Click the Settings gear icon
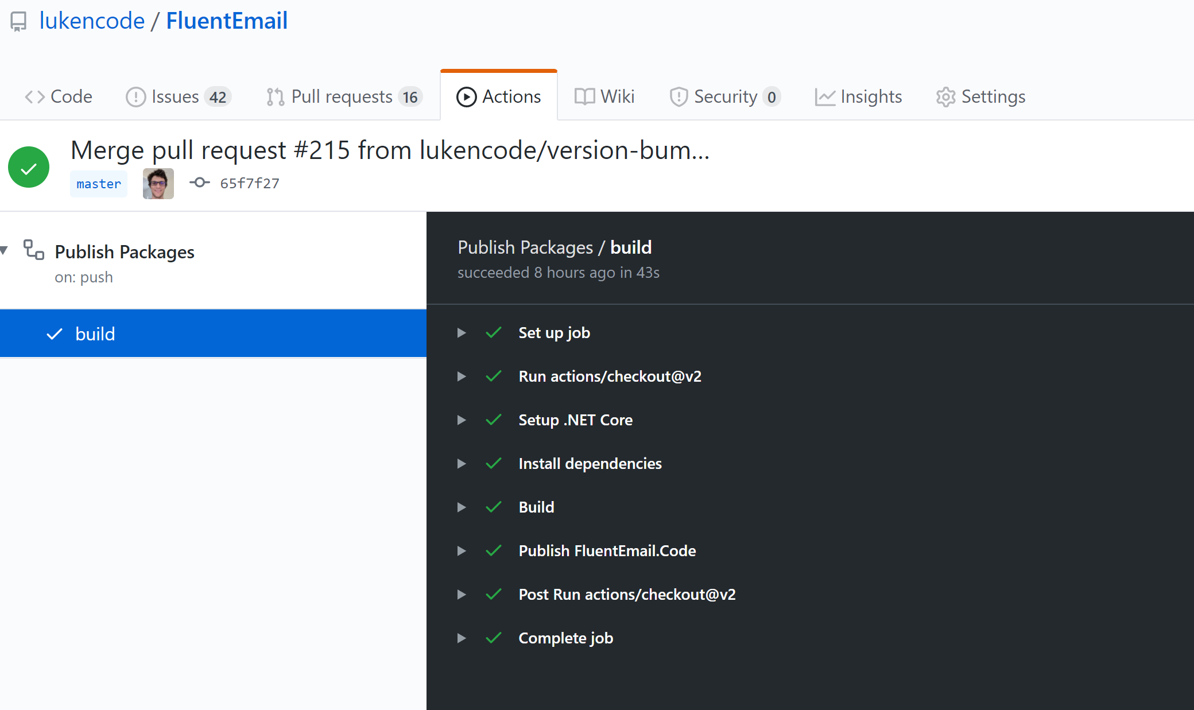The image size is (1194, 710). [x=945, y=97]
